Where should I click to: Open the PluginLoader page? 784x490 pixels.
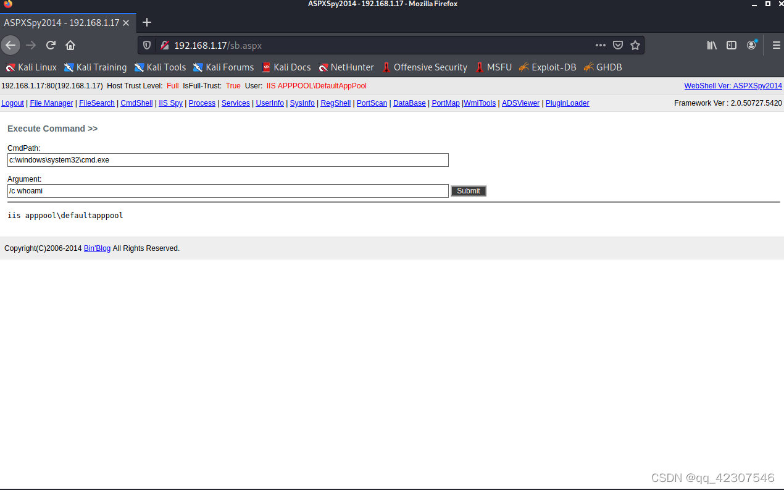click(x=567, y=103)
